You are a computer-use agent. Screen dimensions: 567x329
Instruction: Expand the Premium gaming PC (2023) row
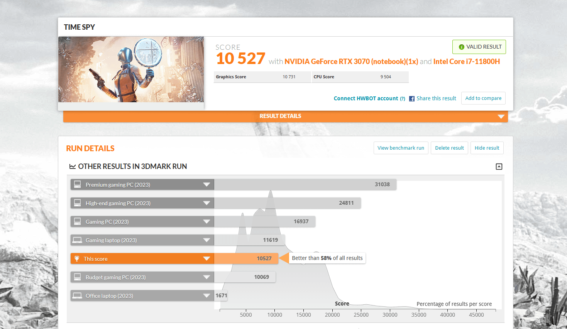[206, 184]
